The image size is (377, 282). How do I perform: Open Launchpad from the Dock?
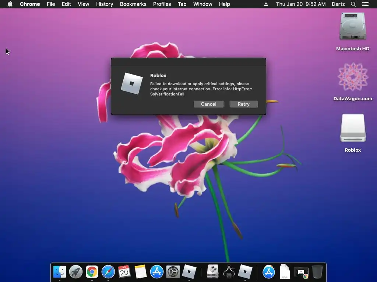(x=76, y=272)
